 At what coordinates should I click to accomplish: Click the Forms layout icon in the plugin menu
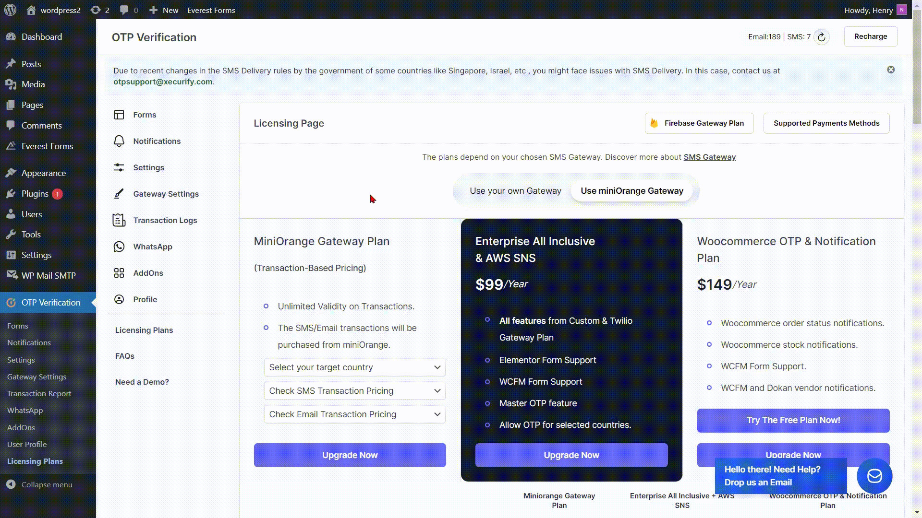click(119, 115)
